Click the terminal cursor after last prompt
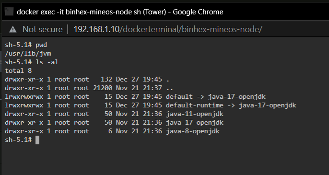The image size is (329, 175). (37, 140)
